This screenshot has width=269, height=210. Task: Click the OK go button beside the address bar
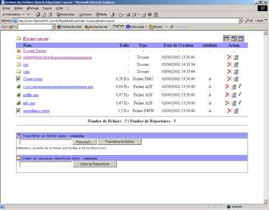249,20
